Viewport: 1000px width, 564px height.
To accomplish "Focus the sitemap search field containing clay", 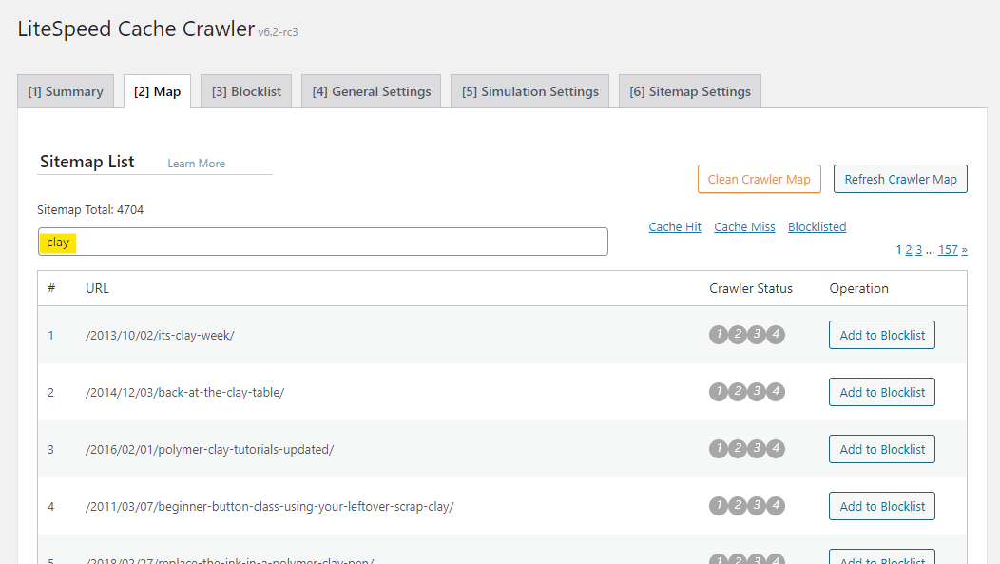I will pyautogui.click(x=322, y=242).
